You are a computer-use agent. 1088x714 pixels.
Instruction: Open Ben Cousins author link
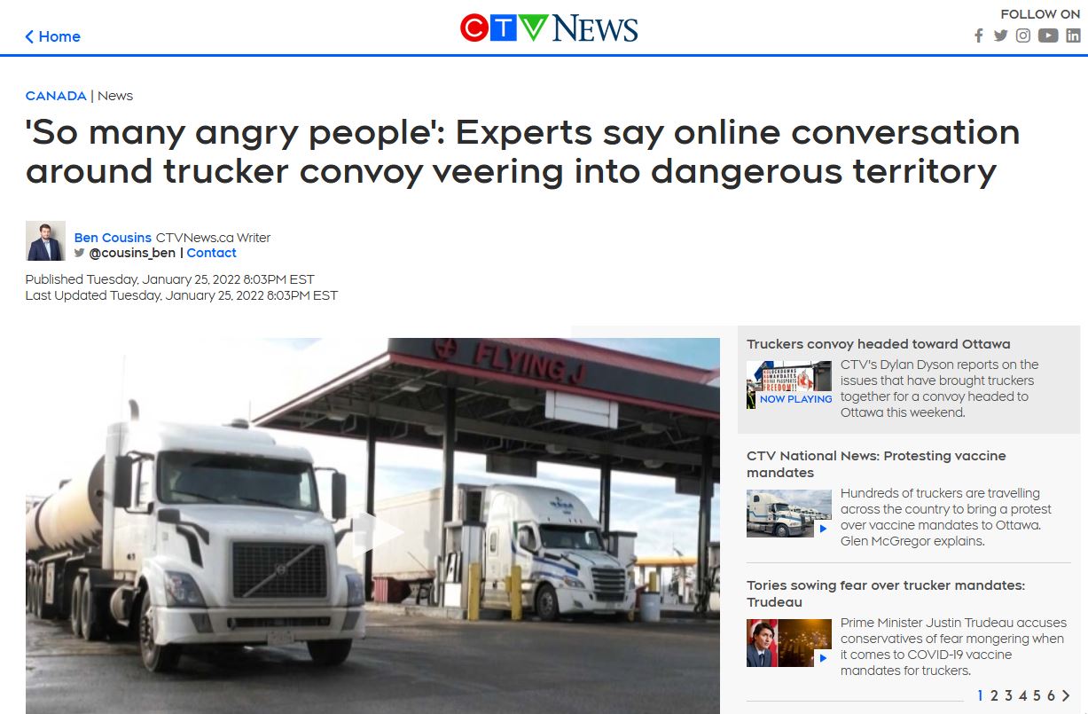[x=113, y=238]
